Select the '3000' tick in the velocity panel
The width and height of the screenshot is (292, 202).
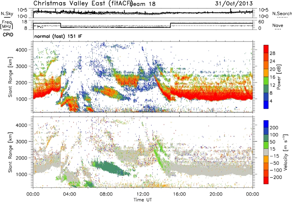pos(21,141)
